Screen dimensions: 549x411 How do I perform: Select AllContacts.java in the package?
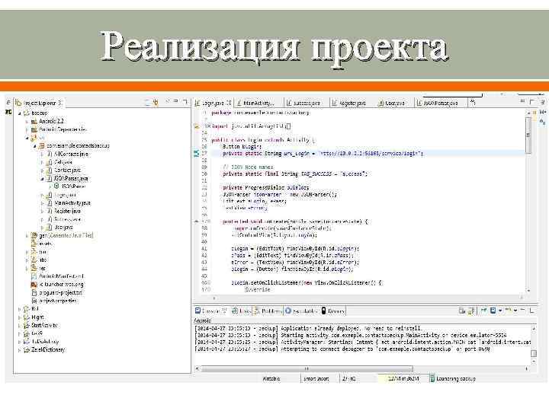[x=72, y=154]
